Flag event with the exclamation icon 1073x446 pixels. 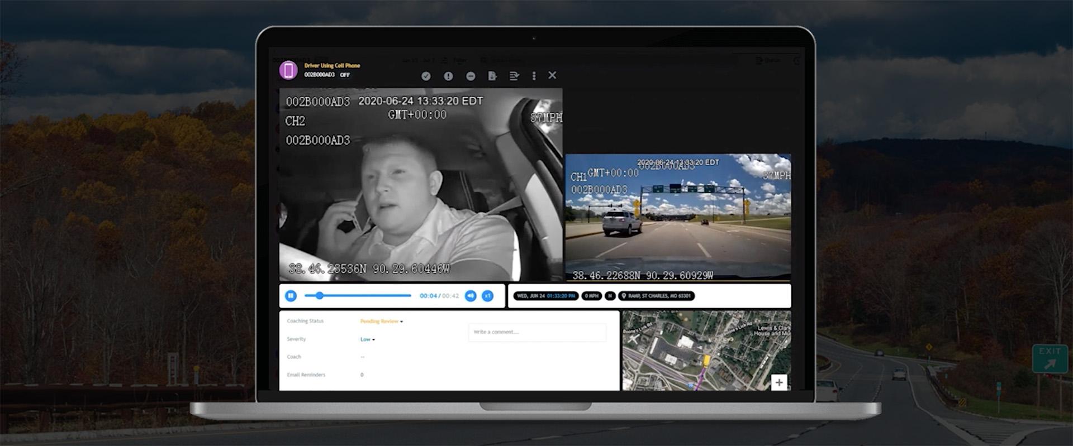coord(448,76)
